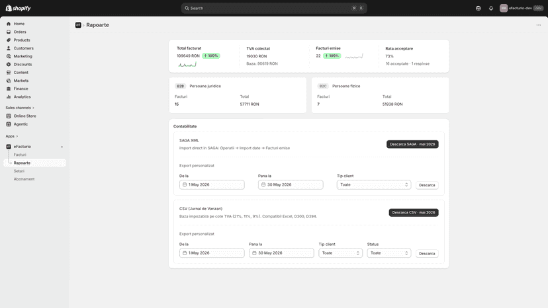Viewport: 548px width, 308px height.
Task: Click calendar icon in CSV De la field
Action: pyautogui.click(x=185, y=253)
